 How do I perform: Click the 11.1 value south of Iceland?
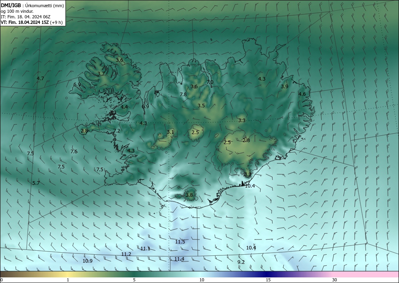coord(145,249)
